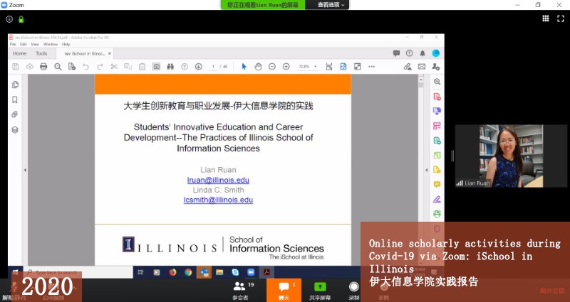Collapse the right tools pane arrow
This screenshot has width=570, height=302.
427,170
